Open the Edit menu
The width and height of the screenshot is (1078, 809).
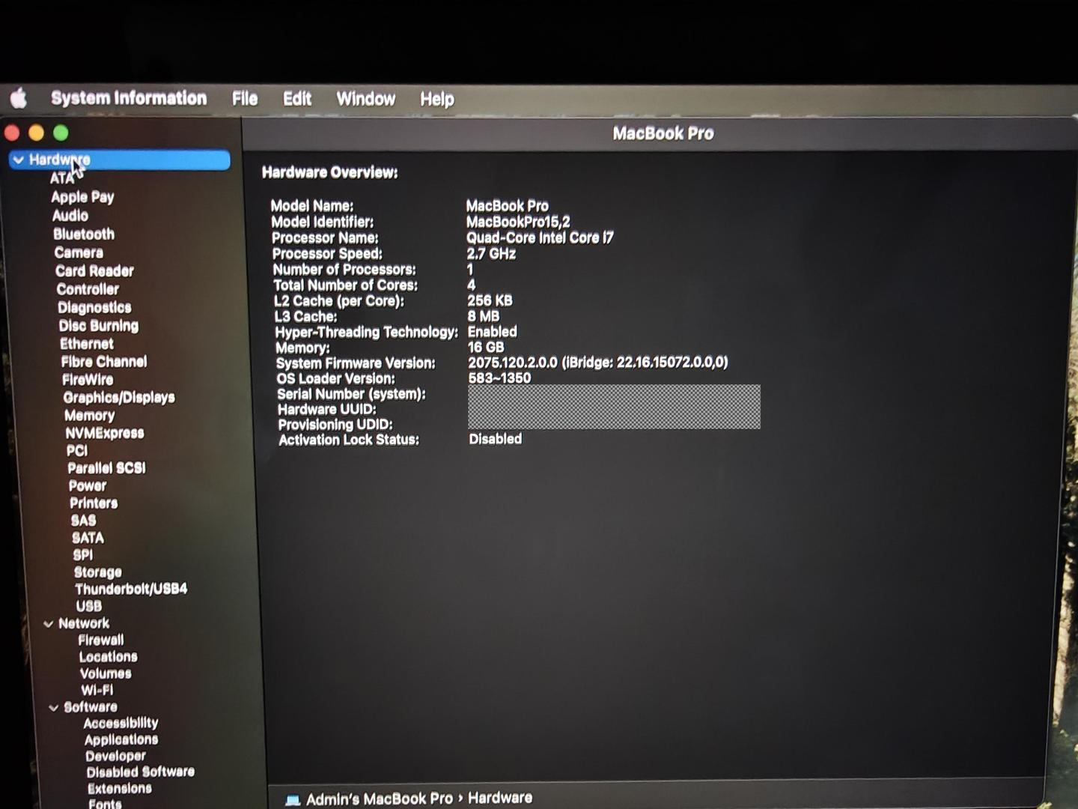point(296,99)
